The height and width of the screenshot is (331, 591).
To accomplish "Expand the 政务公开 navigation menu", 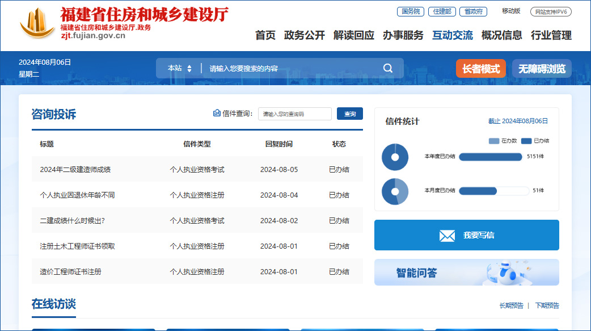I will point(305,35).
